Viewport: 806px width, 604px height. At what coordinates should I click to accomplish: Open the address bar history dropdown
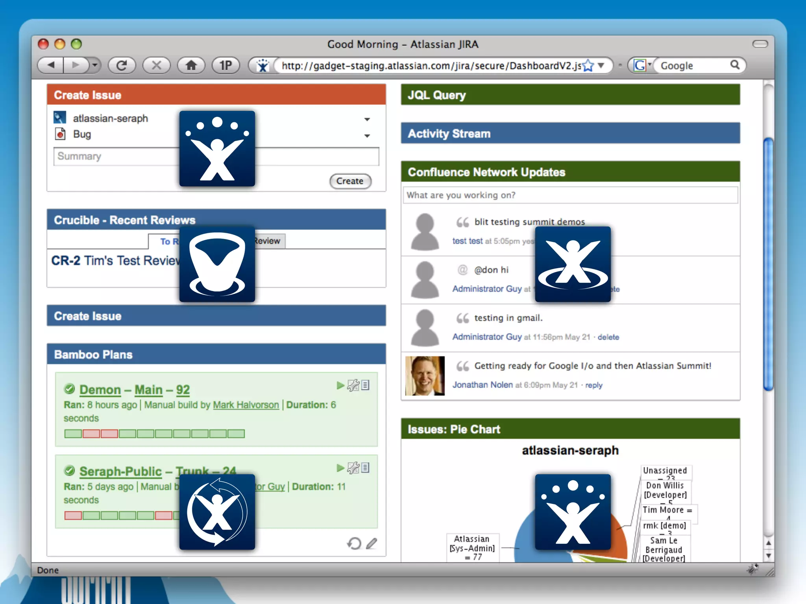click(601, 65)
